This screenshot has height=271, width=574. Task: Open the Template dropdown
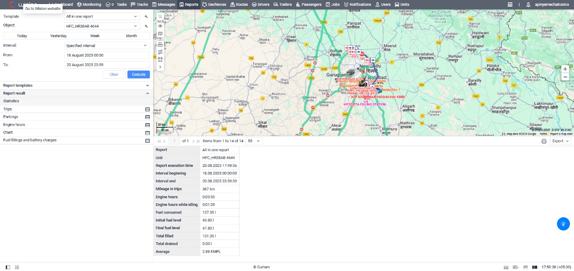[x=102, y=17]
